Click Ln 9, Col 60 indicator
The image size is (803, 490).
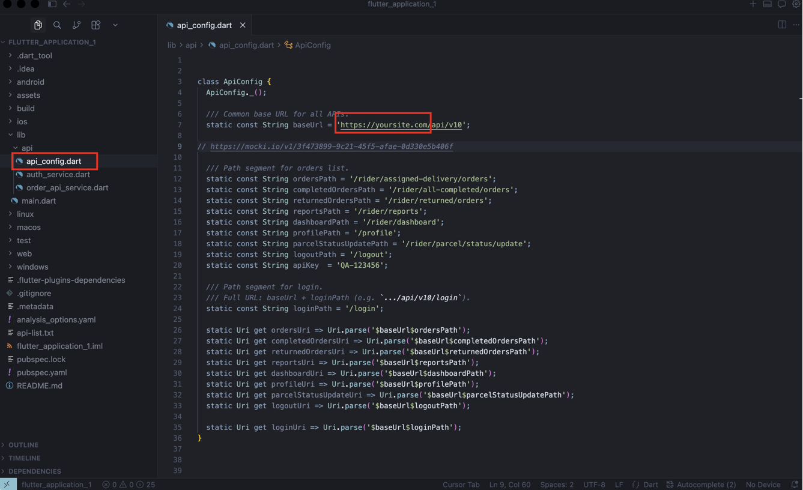pos(509,485)
